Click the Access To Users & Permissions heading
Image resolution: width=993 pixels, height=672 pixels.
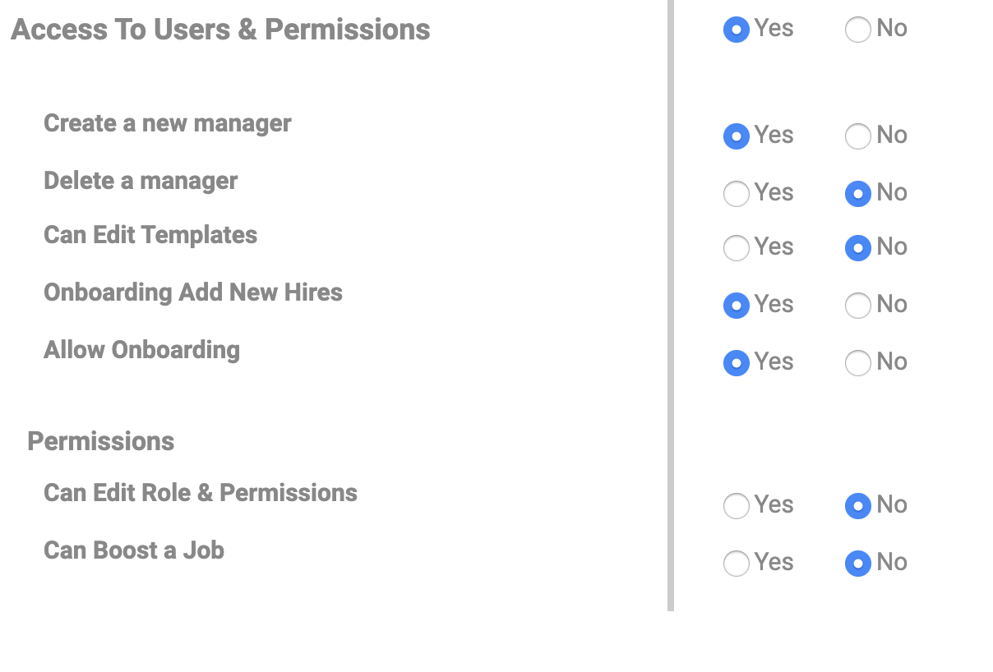click(x=220, y=30)
